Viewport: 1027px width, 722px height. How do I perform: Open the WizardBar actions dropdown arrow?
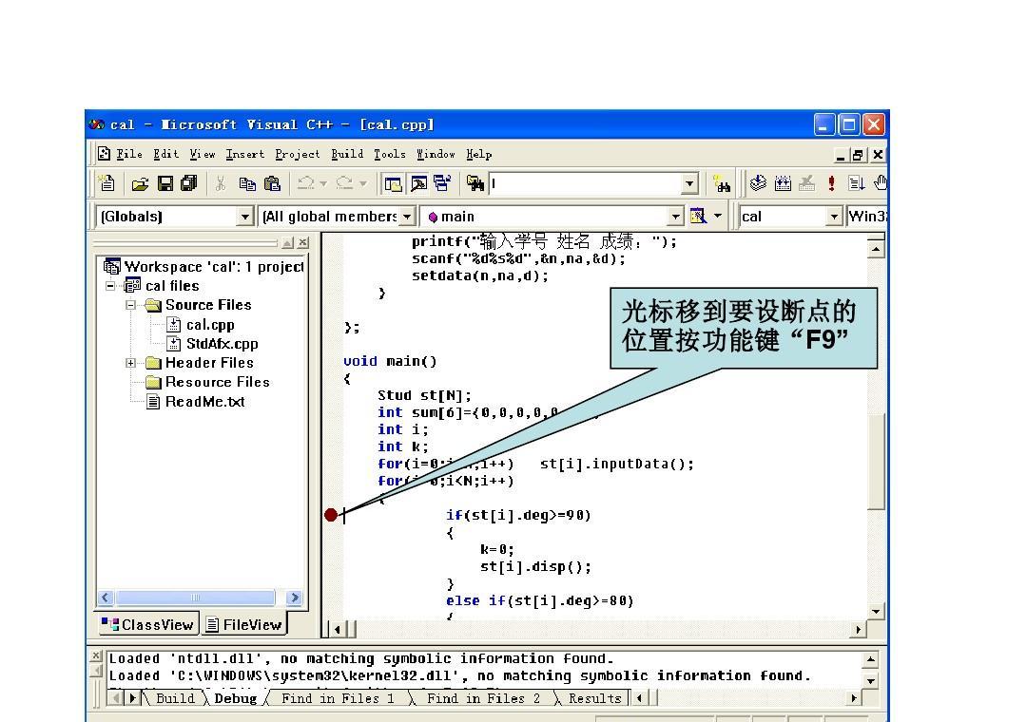(x=718, y=216)
